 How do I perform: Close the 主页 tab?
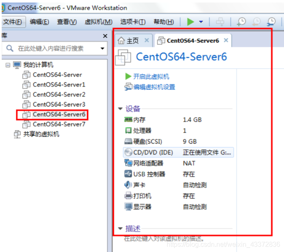[x=147, y=40]
